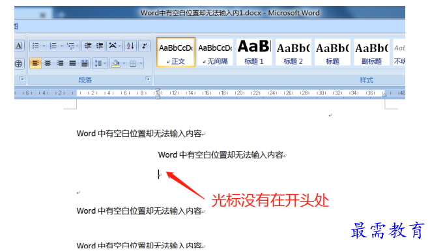Open the Asian layout dropdown arrow
This screenshot has width=430, height=251.
pyautogui.click(x=120, y=46)
